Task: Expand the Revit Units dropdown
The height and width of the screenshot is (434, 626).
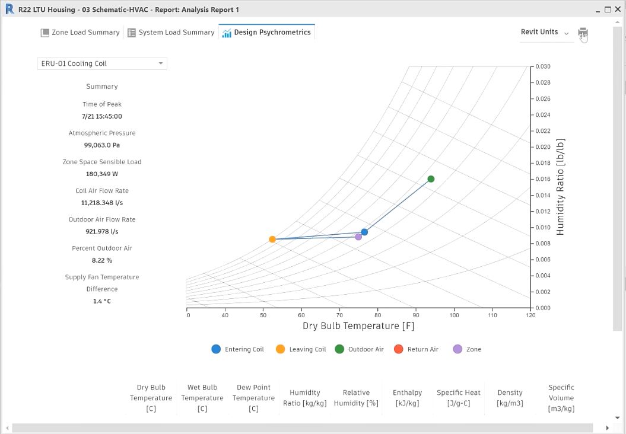Action: tap(545, 32)
